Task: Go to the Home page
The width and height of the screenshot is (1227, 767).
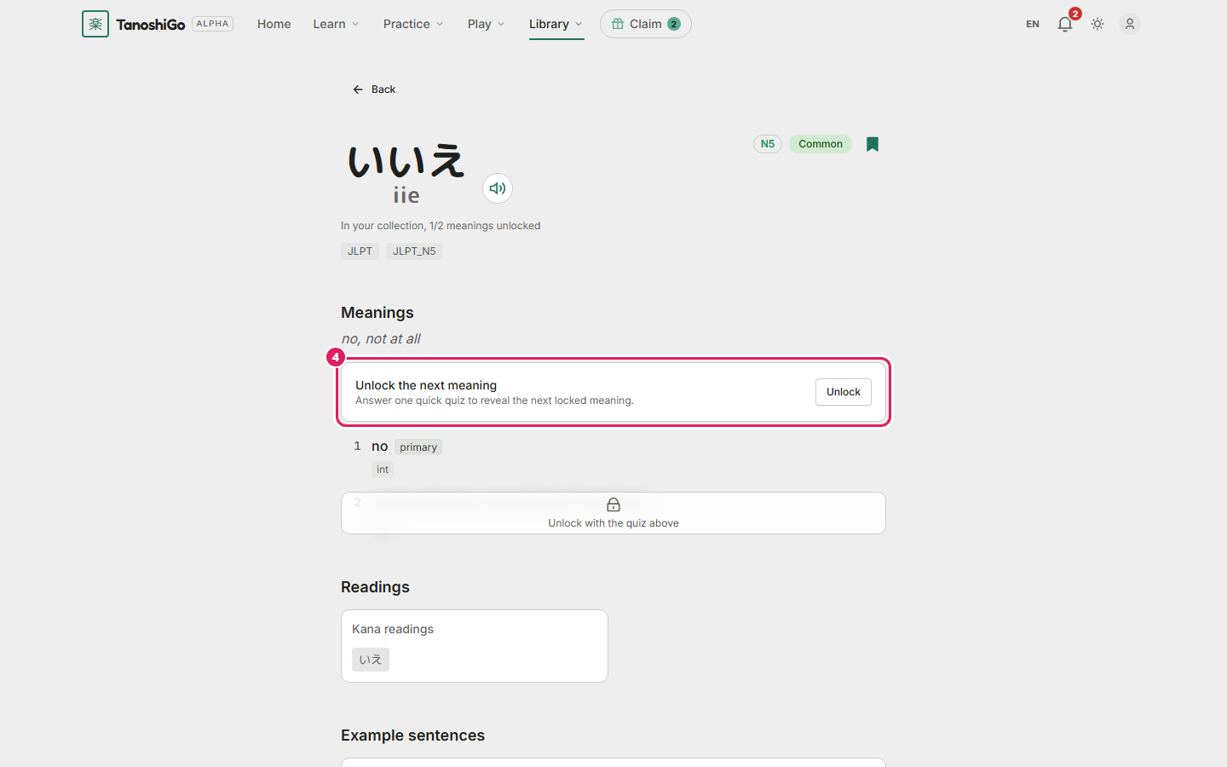Action: [274, 24]
